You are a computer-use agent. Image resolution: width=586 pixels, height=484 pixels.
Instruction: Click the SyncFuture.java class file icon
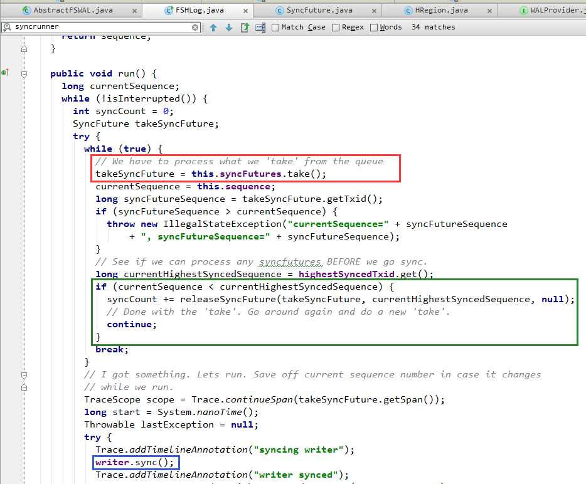(280, 11)
